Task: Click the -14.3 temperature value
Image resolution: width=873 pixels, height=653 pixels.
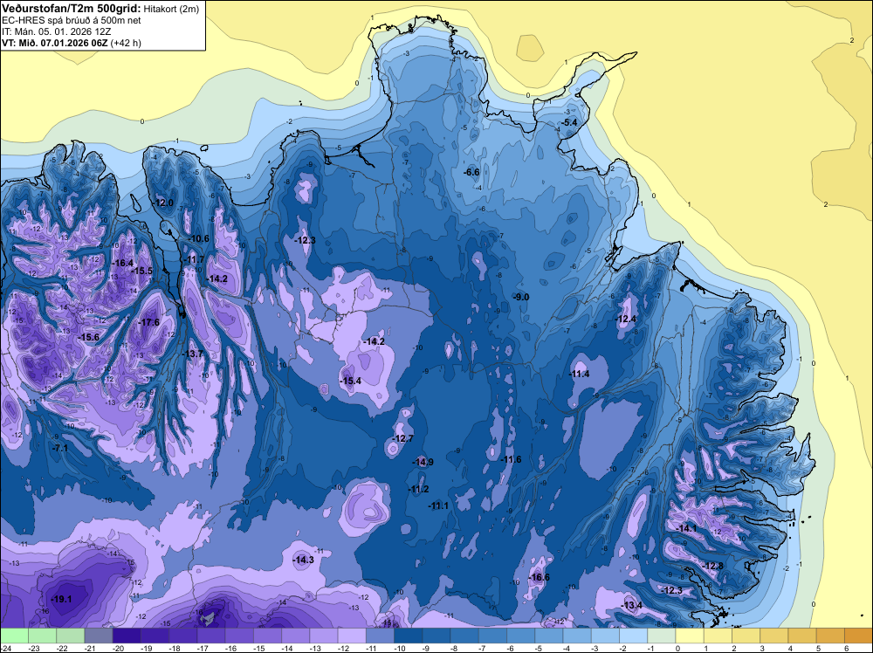Action: pyautogui.click(x=304, y=560)
